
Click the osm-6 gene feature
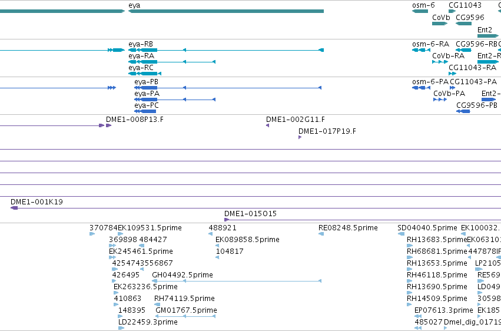(420, 11)
